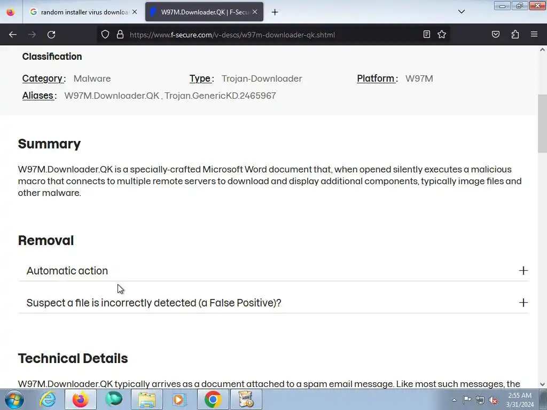
Task: Open Google Chrome from taskbar
Action: 213,399
